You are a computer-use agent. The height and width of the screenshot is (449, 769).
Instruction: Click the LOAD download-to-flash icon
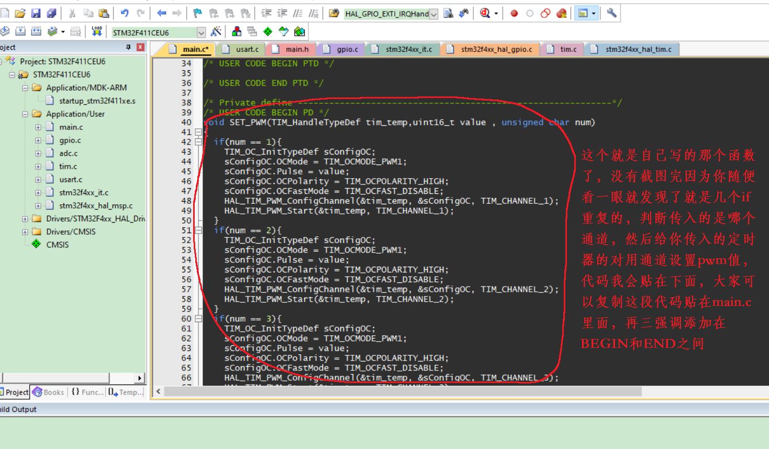pyautogui.click(x=97, y=31)
